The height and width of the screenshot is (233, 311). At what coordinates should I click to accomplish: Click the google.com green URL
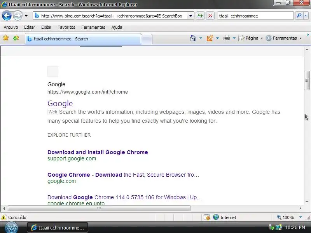(x=61, y=181)
